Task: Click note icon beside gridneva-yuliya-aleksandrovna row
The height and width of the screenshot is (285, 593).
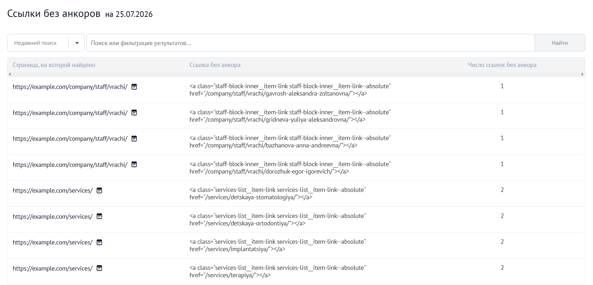Action: [134, 113]
